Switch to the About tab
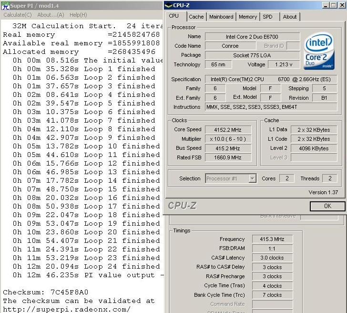Viewport: 347px width, 313px height. [x=290, y=17]
